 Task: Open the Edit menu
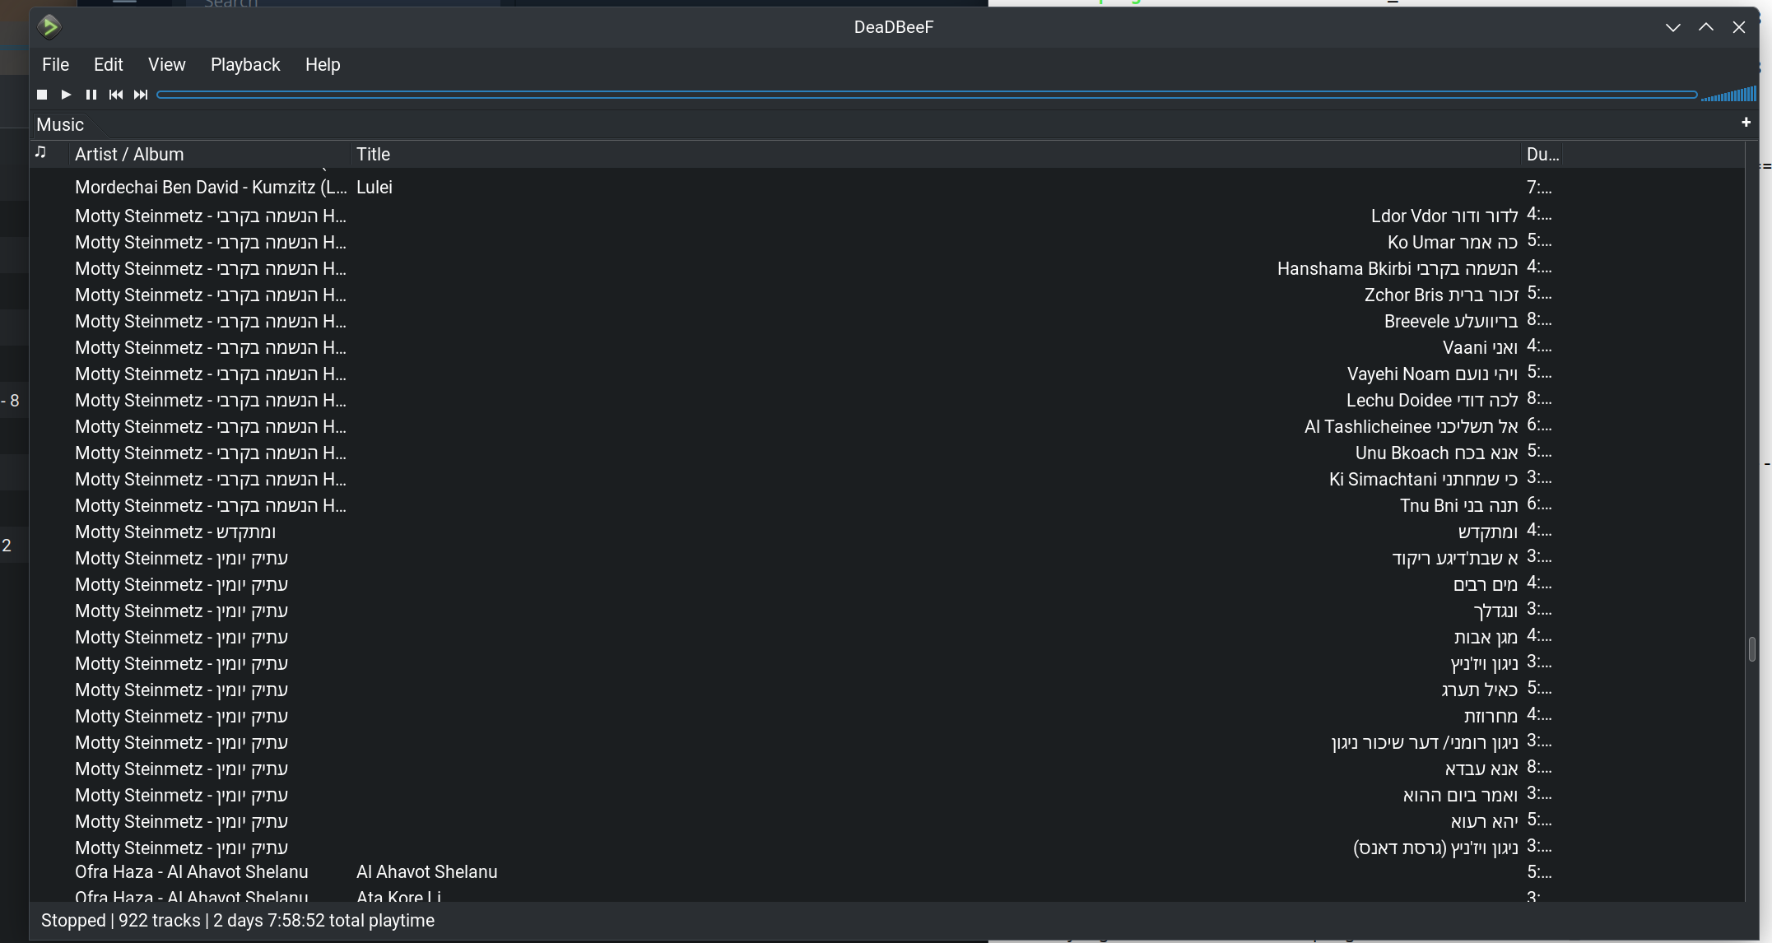coord(108,65)
